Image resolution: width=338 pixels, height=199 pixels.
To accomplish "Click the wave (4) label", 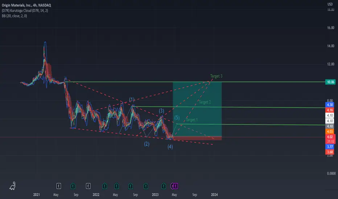I will point(170,147).
